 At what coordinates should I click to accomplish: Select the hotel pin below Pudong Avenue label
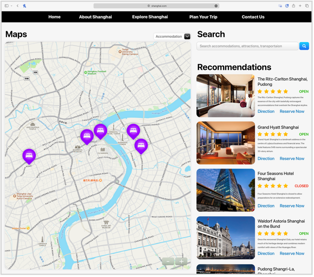[134, 132]
